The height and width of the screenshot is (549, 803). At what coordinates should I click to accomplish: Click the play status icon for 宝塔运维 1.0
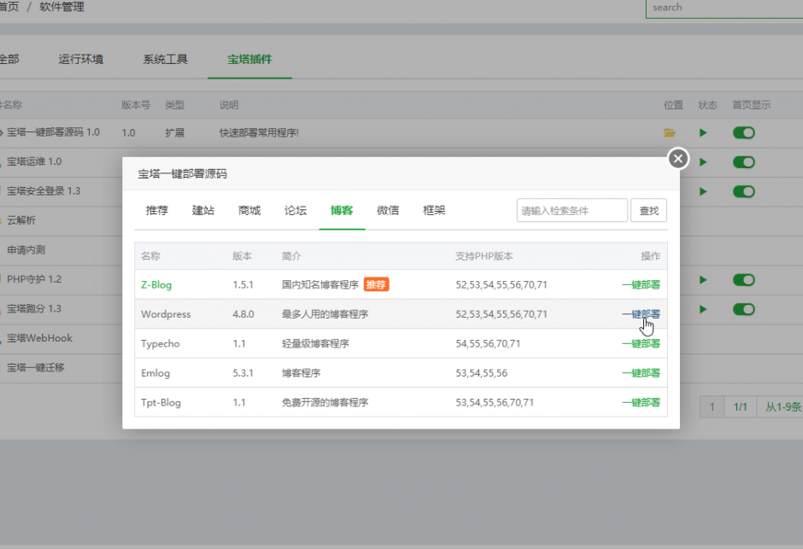pyautogui.click(x=703, y=162)
